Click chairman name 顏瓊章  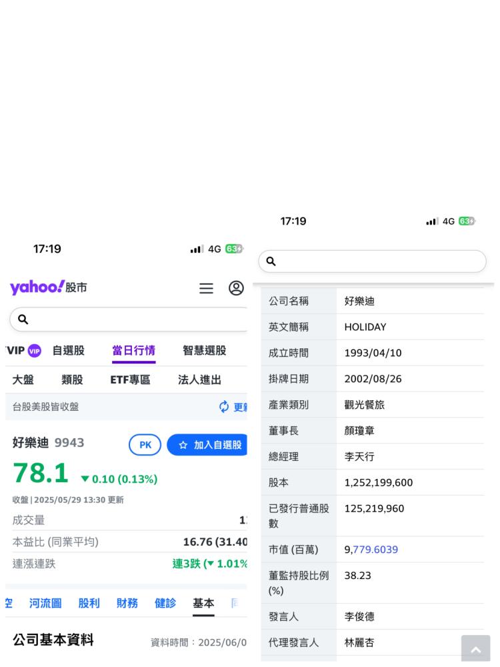[x=359, y=431]
